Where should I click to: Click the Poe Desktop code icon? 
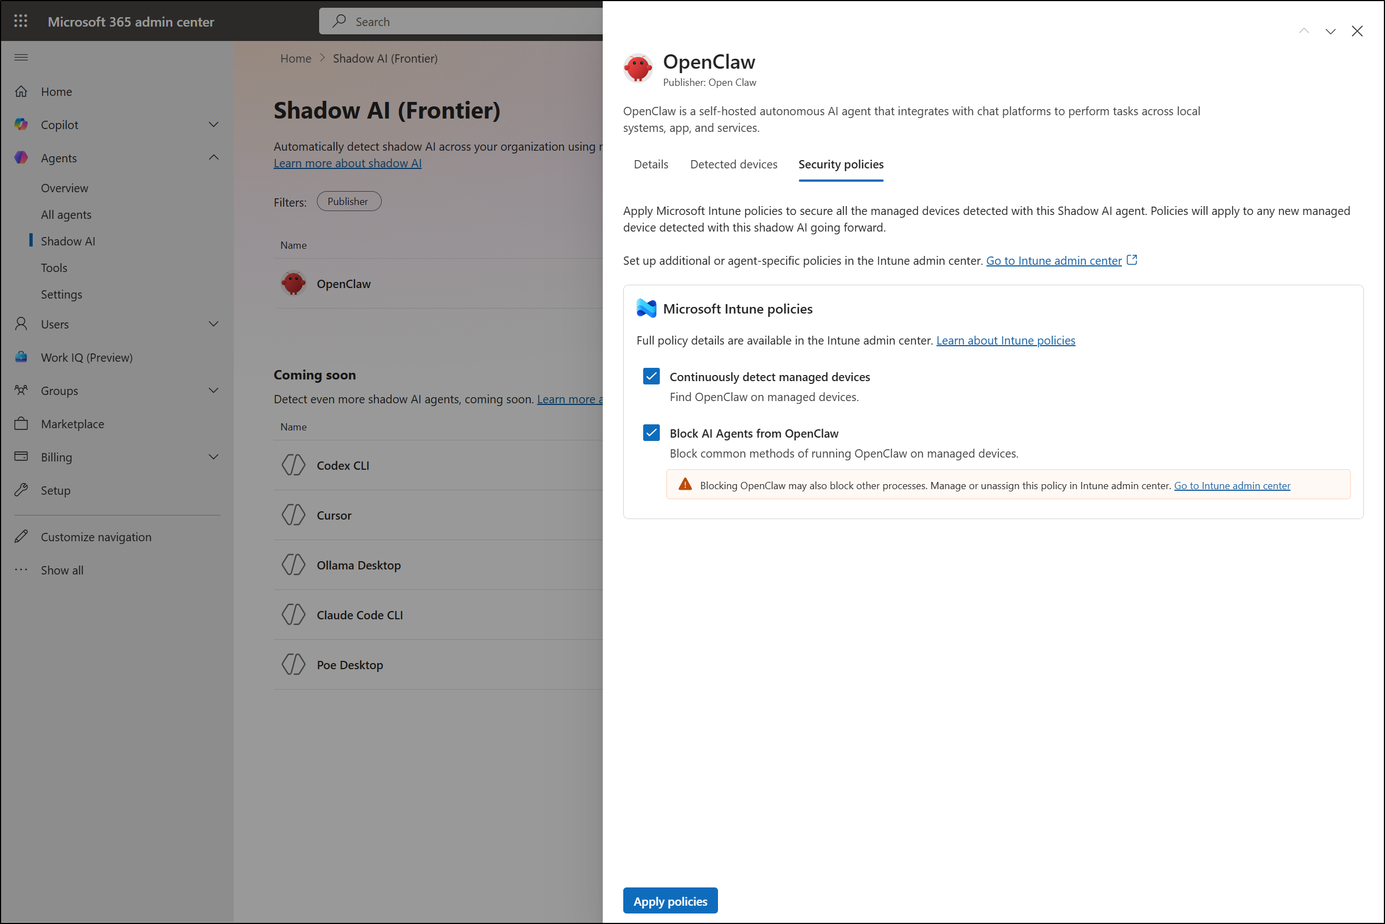click(x=293, y=664)
